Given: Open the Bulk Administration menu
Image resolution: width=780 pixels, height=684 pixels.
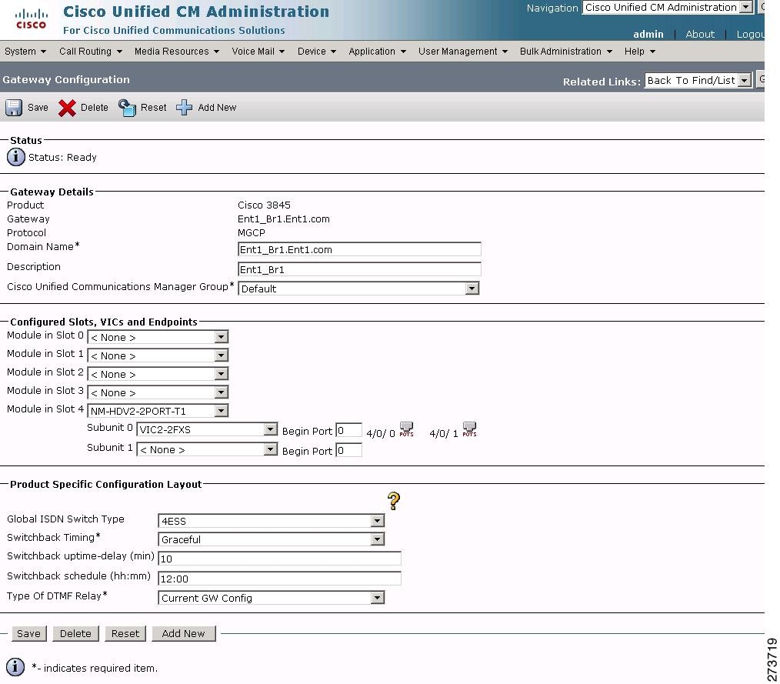Looking at the screenshot, I should click(566, 52).
